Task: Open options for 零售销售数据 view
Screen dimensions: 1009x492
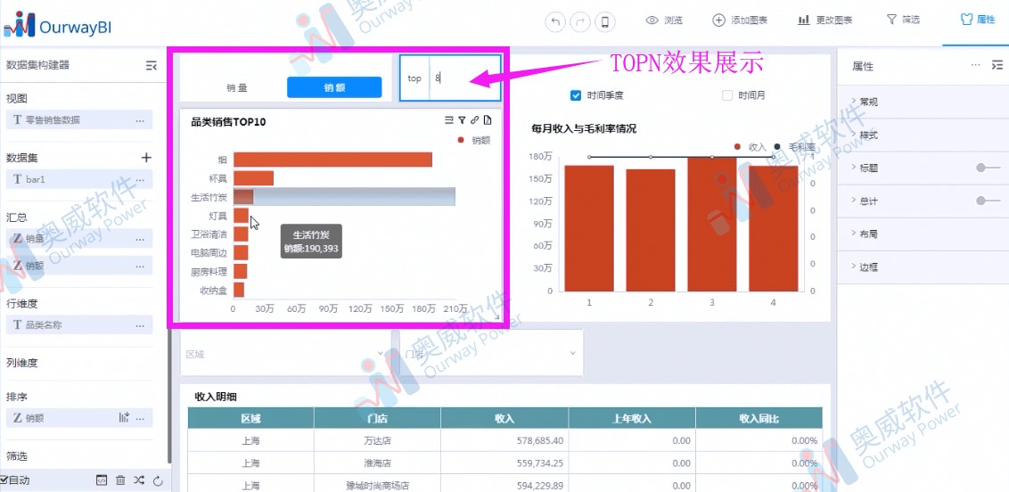Action: [140, 120]
